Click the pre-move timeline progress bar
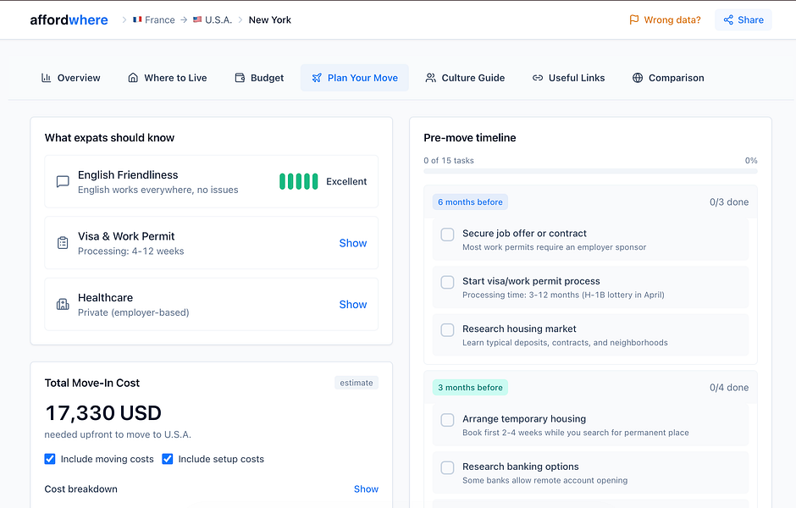796x508 pixels. [590, 172]
